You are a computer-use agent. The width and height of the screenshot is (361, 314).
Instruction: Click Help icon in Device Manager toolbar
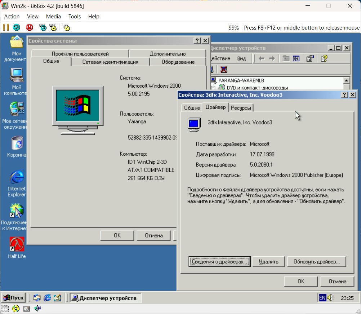pos(324,58)
